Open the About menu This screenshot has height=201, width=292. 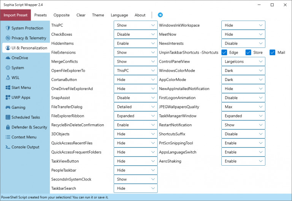point(140,15)
